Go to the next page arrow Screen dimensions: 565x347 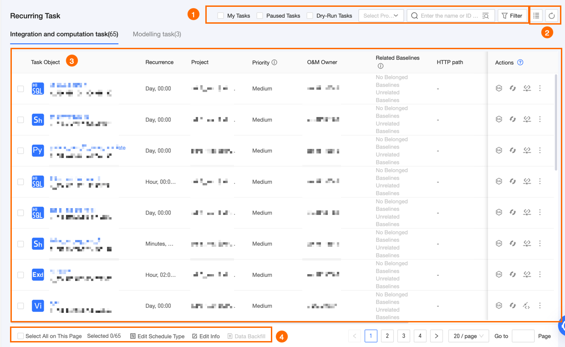(436, 336)
